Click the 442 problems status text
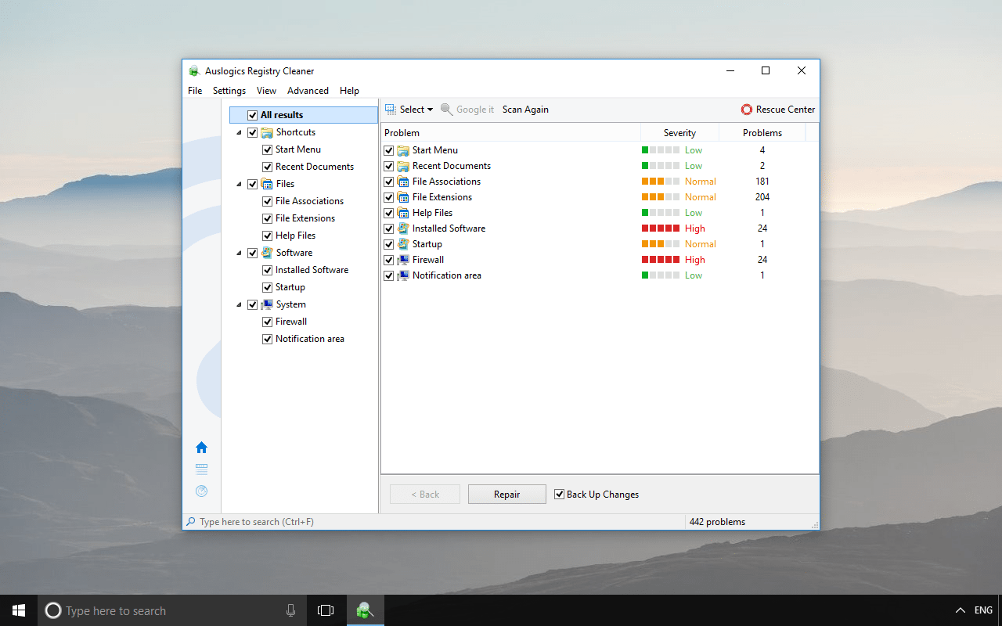This screenshot has height=626, width=1002. coord(717,522)
